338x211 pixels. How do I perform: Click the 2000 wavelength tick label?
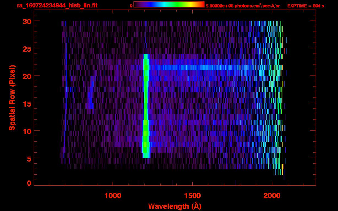pos(272,196)
